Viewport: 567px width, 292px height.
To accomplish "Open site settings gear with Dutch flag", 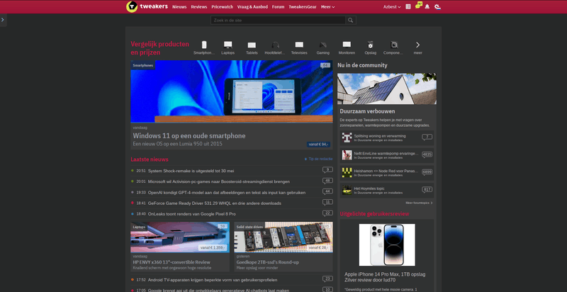I will click(437, 6).
